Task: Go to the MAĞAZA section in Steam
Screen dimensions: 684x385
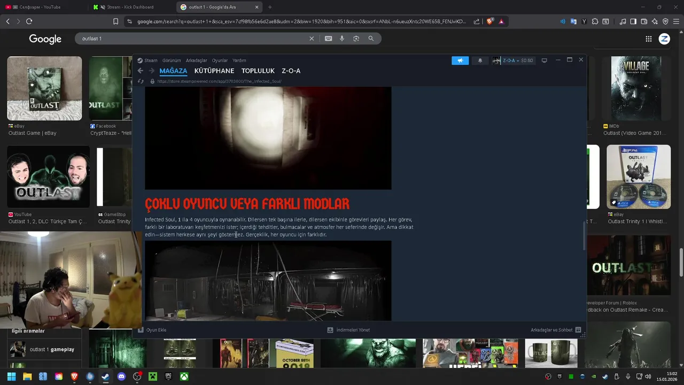Action: coord(173,71)
